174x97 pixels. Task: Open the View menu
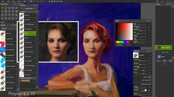click(19, 1)
